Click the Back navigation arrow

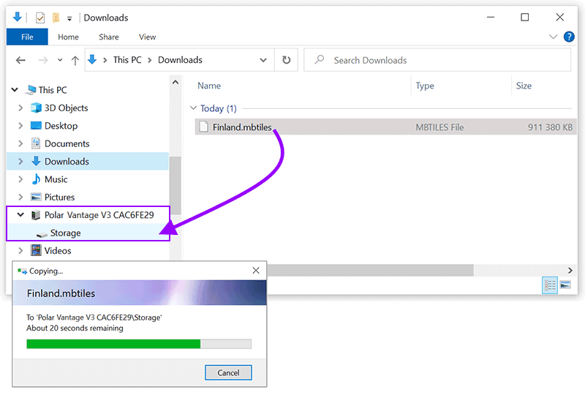[20, 60]
